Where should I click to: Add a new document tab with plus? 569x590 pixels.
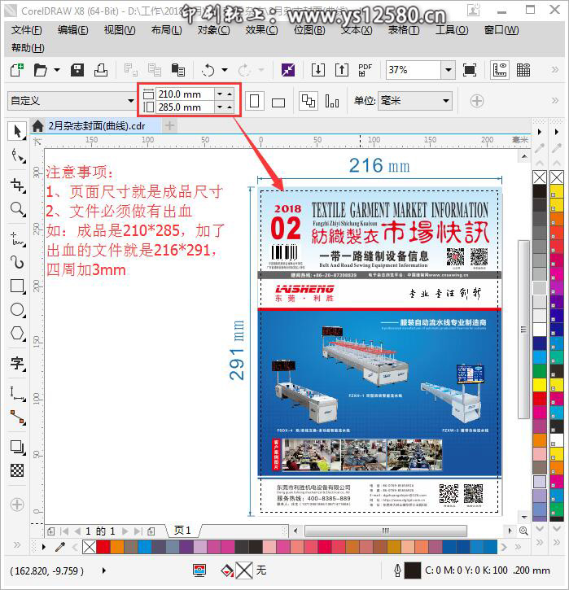(x=169, y=125)
